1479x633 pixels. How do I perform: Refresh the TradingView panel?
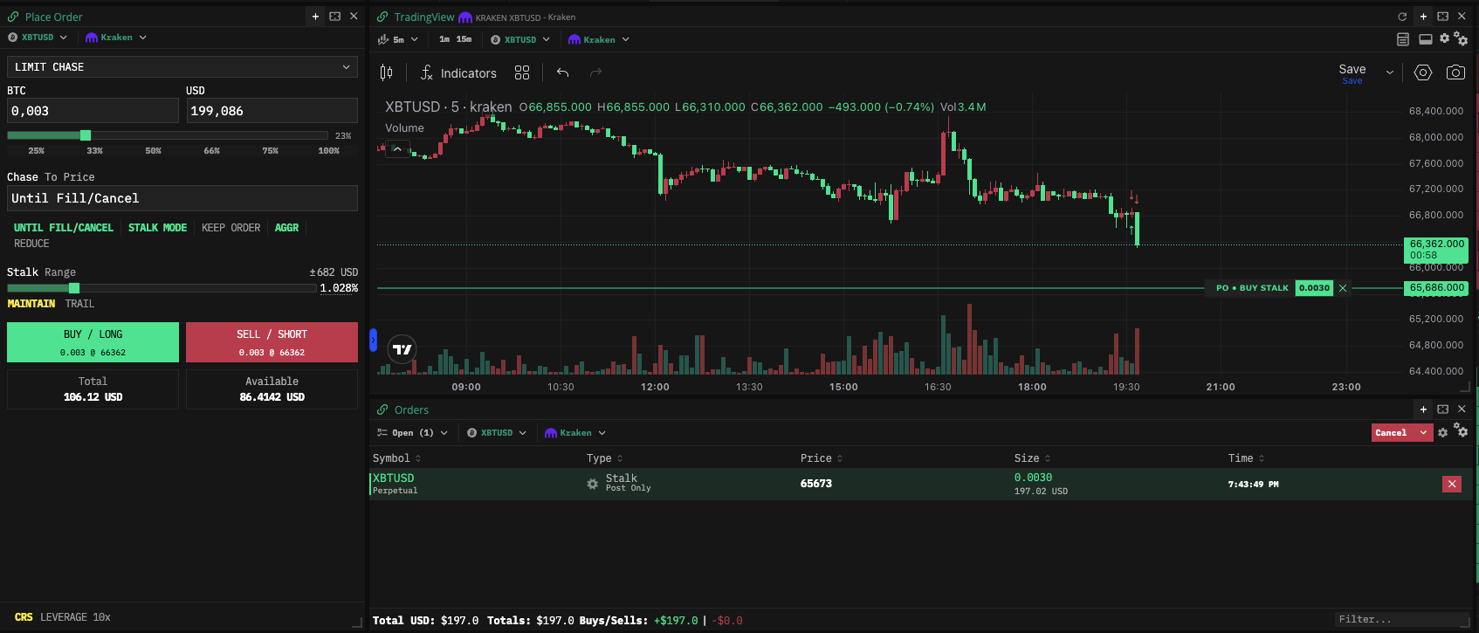(x=1402, y=17)
